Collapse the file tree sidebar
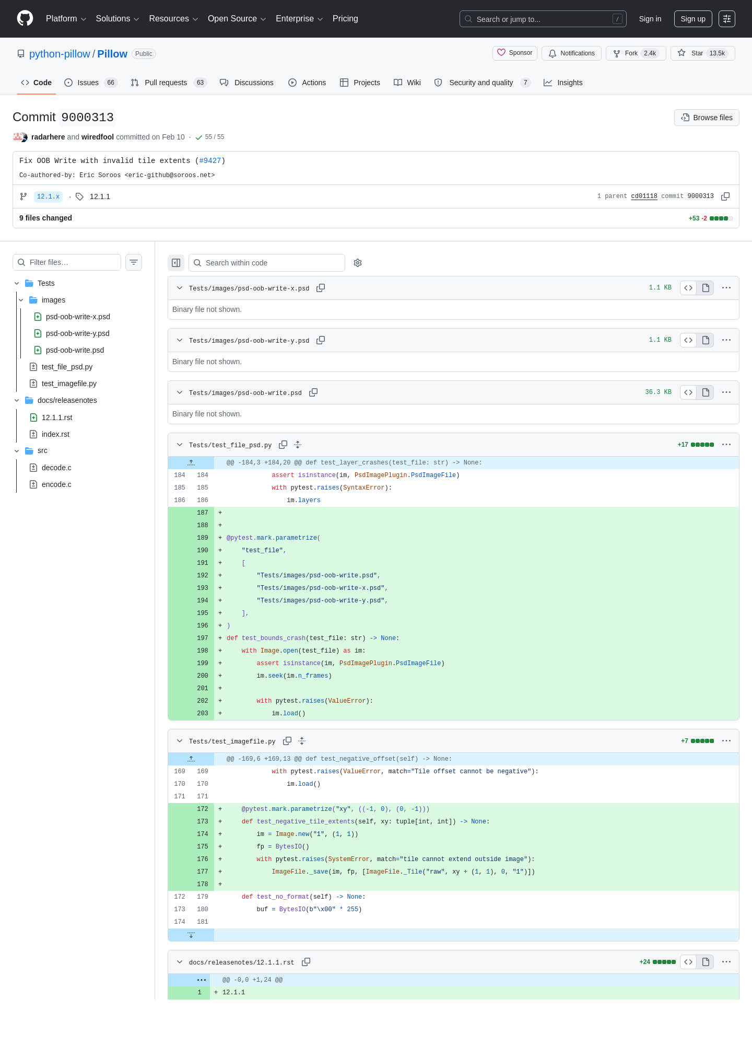Viewport: 752px width, 1045px height. [176, 263]
